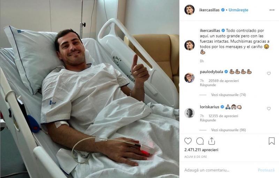This screenshot has width=279, height=178.
Task: Open paulodybala's avatar
Action: pyautogui.click(x=189, y=78)
